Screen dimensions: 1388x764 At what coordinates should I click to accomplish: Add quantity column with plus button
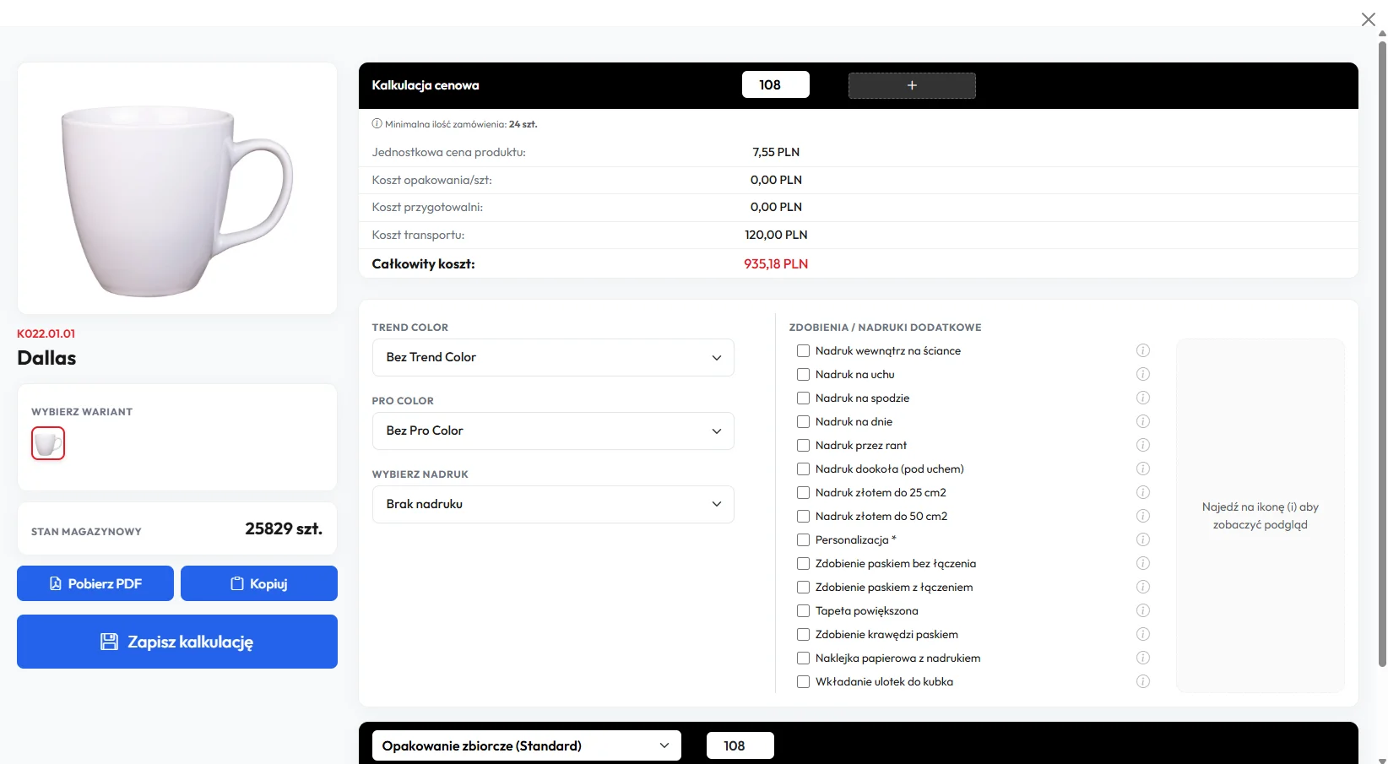tap(912, 85)
